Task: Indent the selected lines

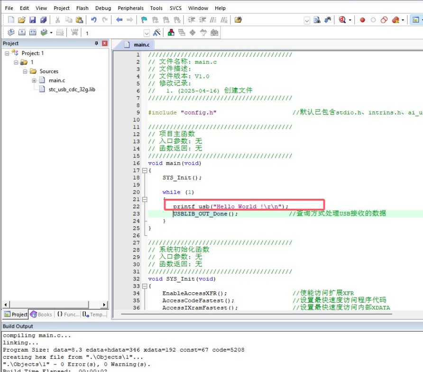Action: [192, 20]
